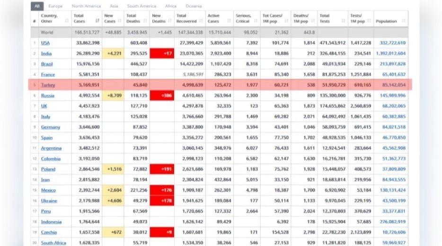Open the Turkey country link
The height and width of the screenshot is (246, 442).
(48, 85)
